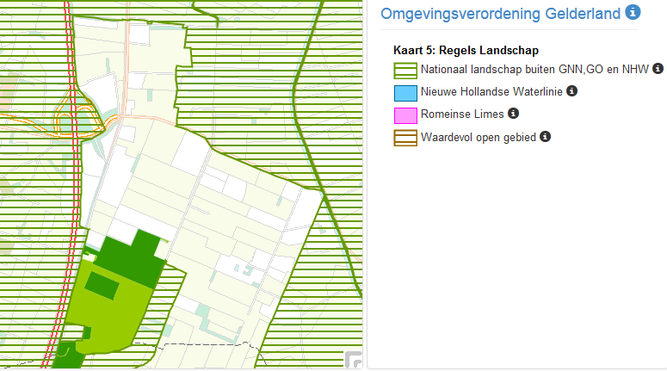
Task: Select label 'Nieuwe Hollandse Waterlinie'
Action: (x=491, y=91)
